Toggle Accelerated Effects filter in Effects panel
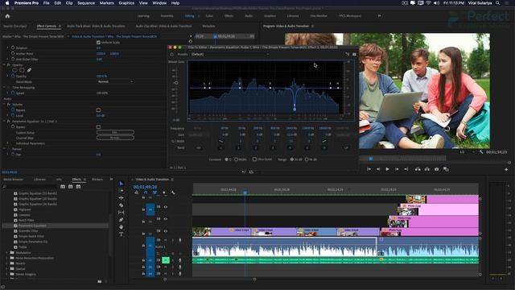 (63, 186)
